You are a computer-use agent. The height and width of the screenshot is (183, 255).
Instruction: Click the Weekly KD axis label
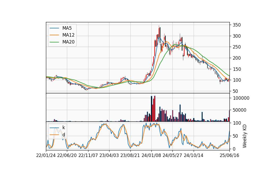tap(244, 136)
